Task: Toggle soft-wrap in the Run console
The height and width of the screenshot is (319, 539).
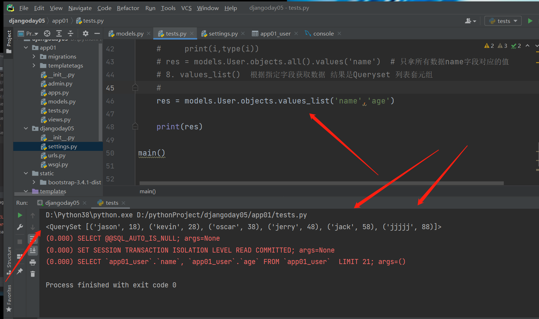Action: [x=33, y=239]
